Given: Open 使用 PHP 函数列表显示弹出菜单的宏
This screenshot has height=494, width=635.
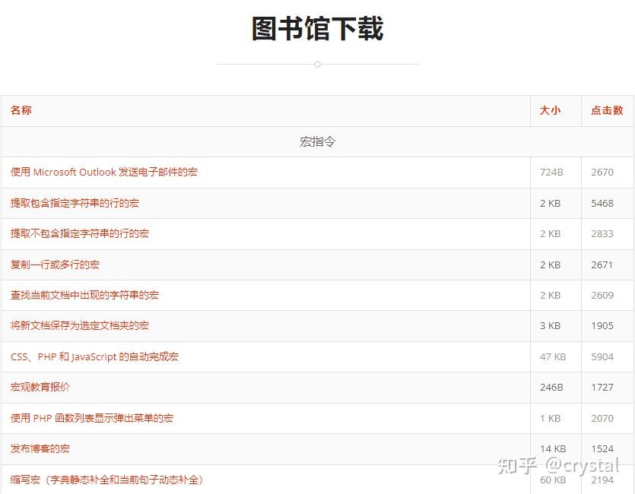Looking at the screenshot, I should 95,418.
